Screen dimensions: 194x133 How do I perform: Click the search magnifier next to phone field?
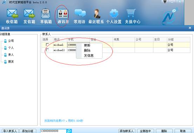coord(69,131)
